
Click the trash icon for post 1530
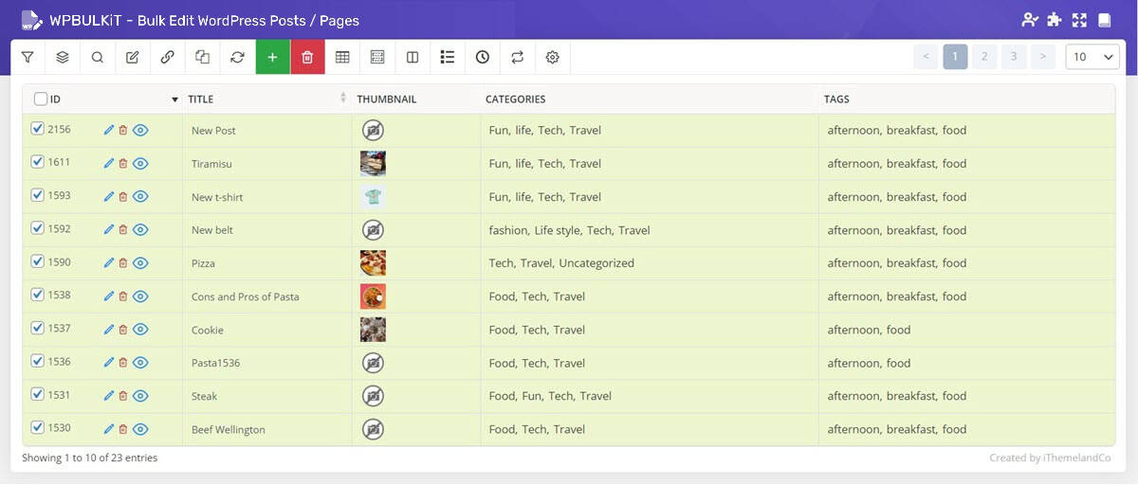(x=123, y=429)
